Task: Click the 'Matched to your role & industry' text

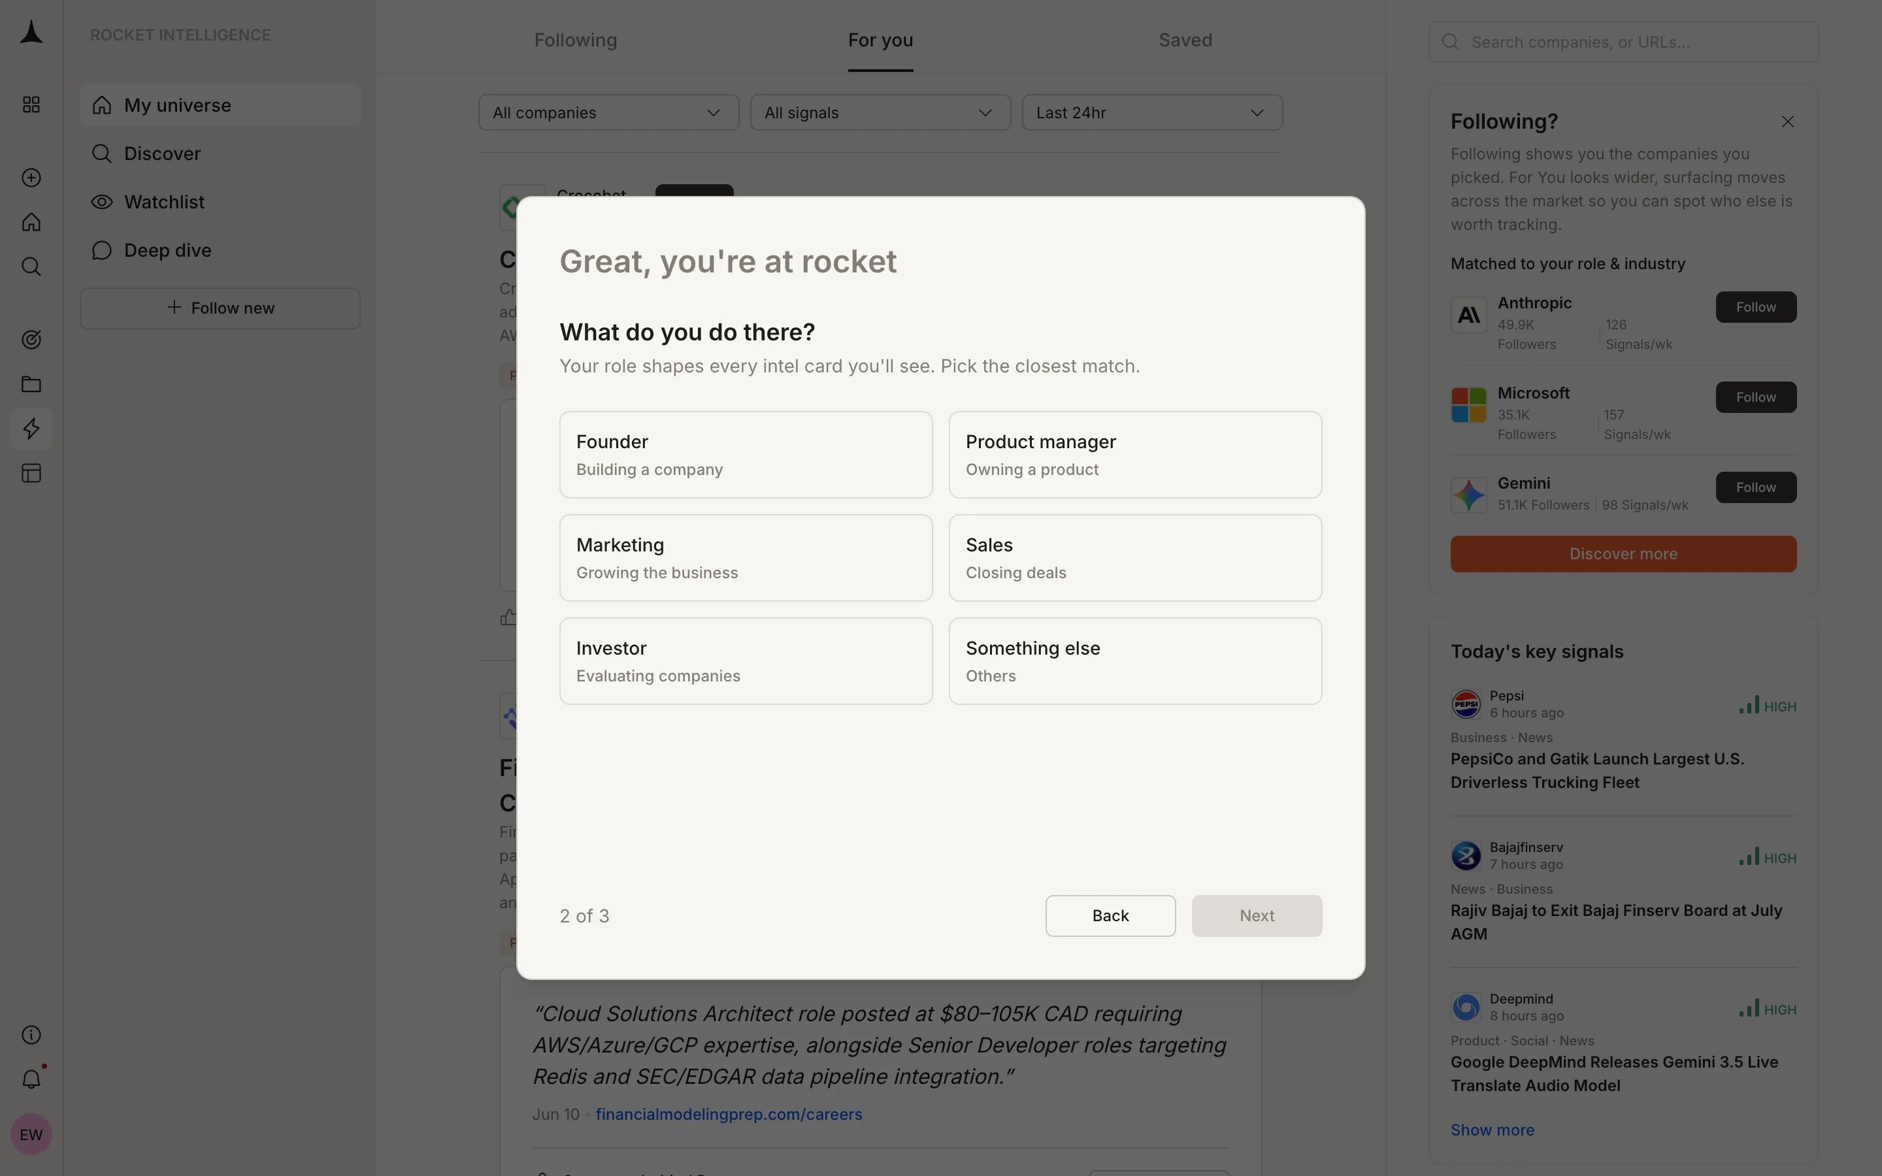Action: [x=1568, y=264]
